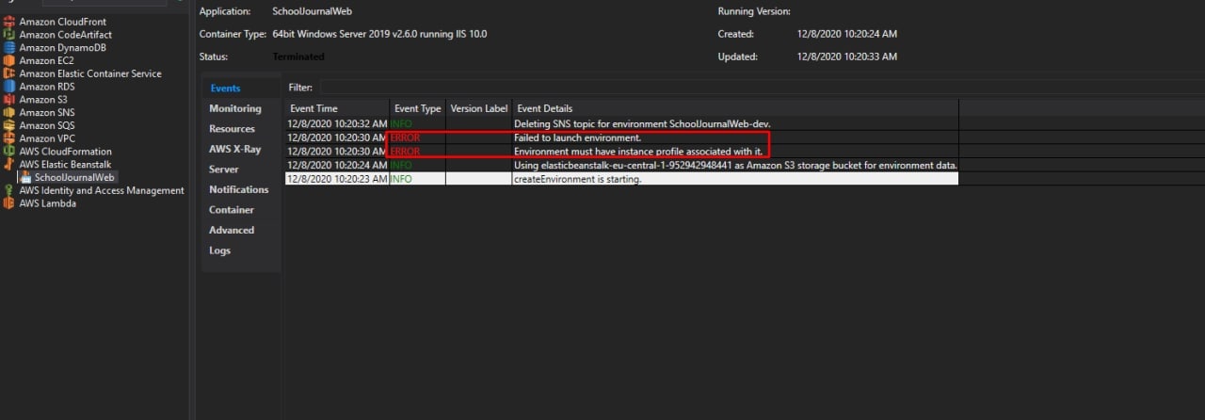Click the Terminated status value
This screenshot has width=1205, height=420.
click(298, 57)
